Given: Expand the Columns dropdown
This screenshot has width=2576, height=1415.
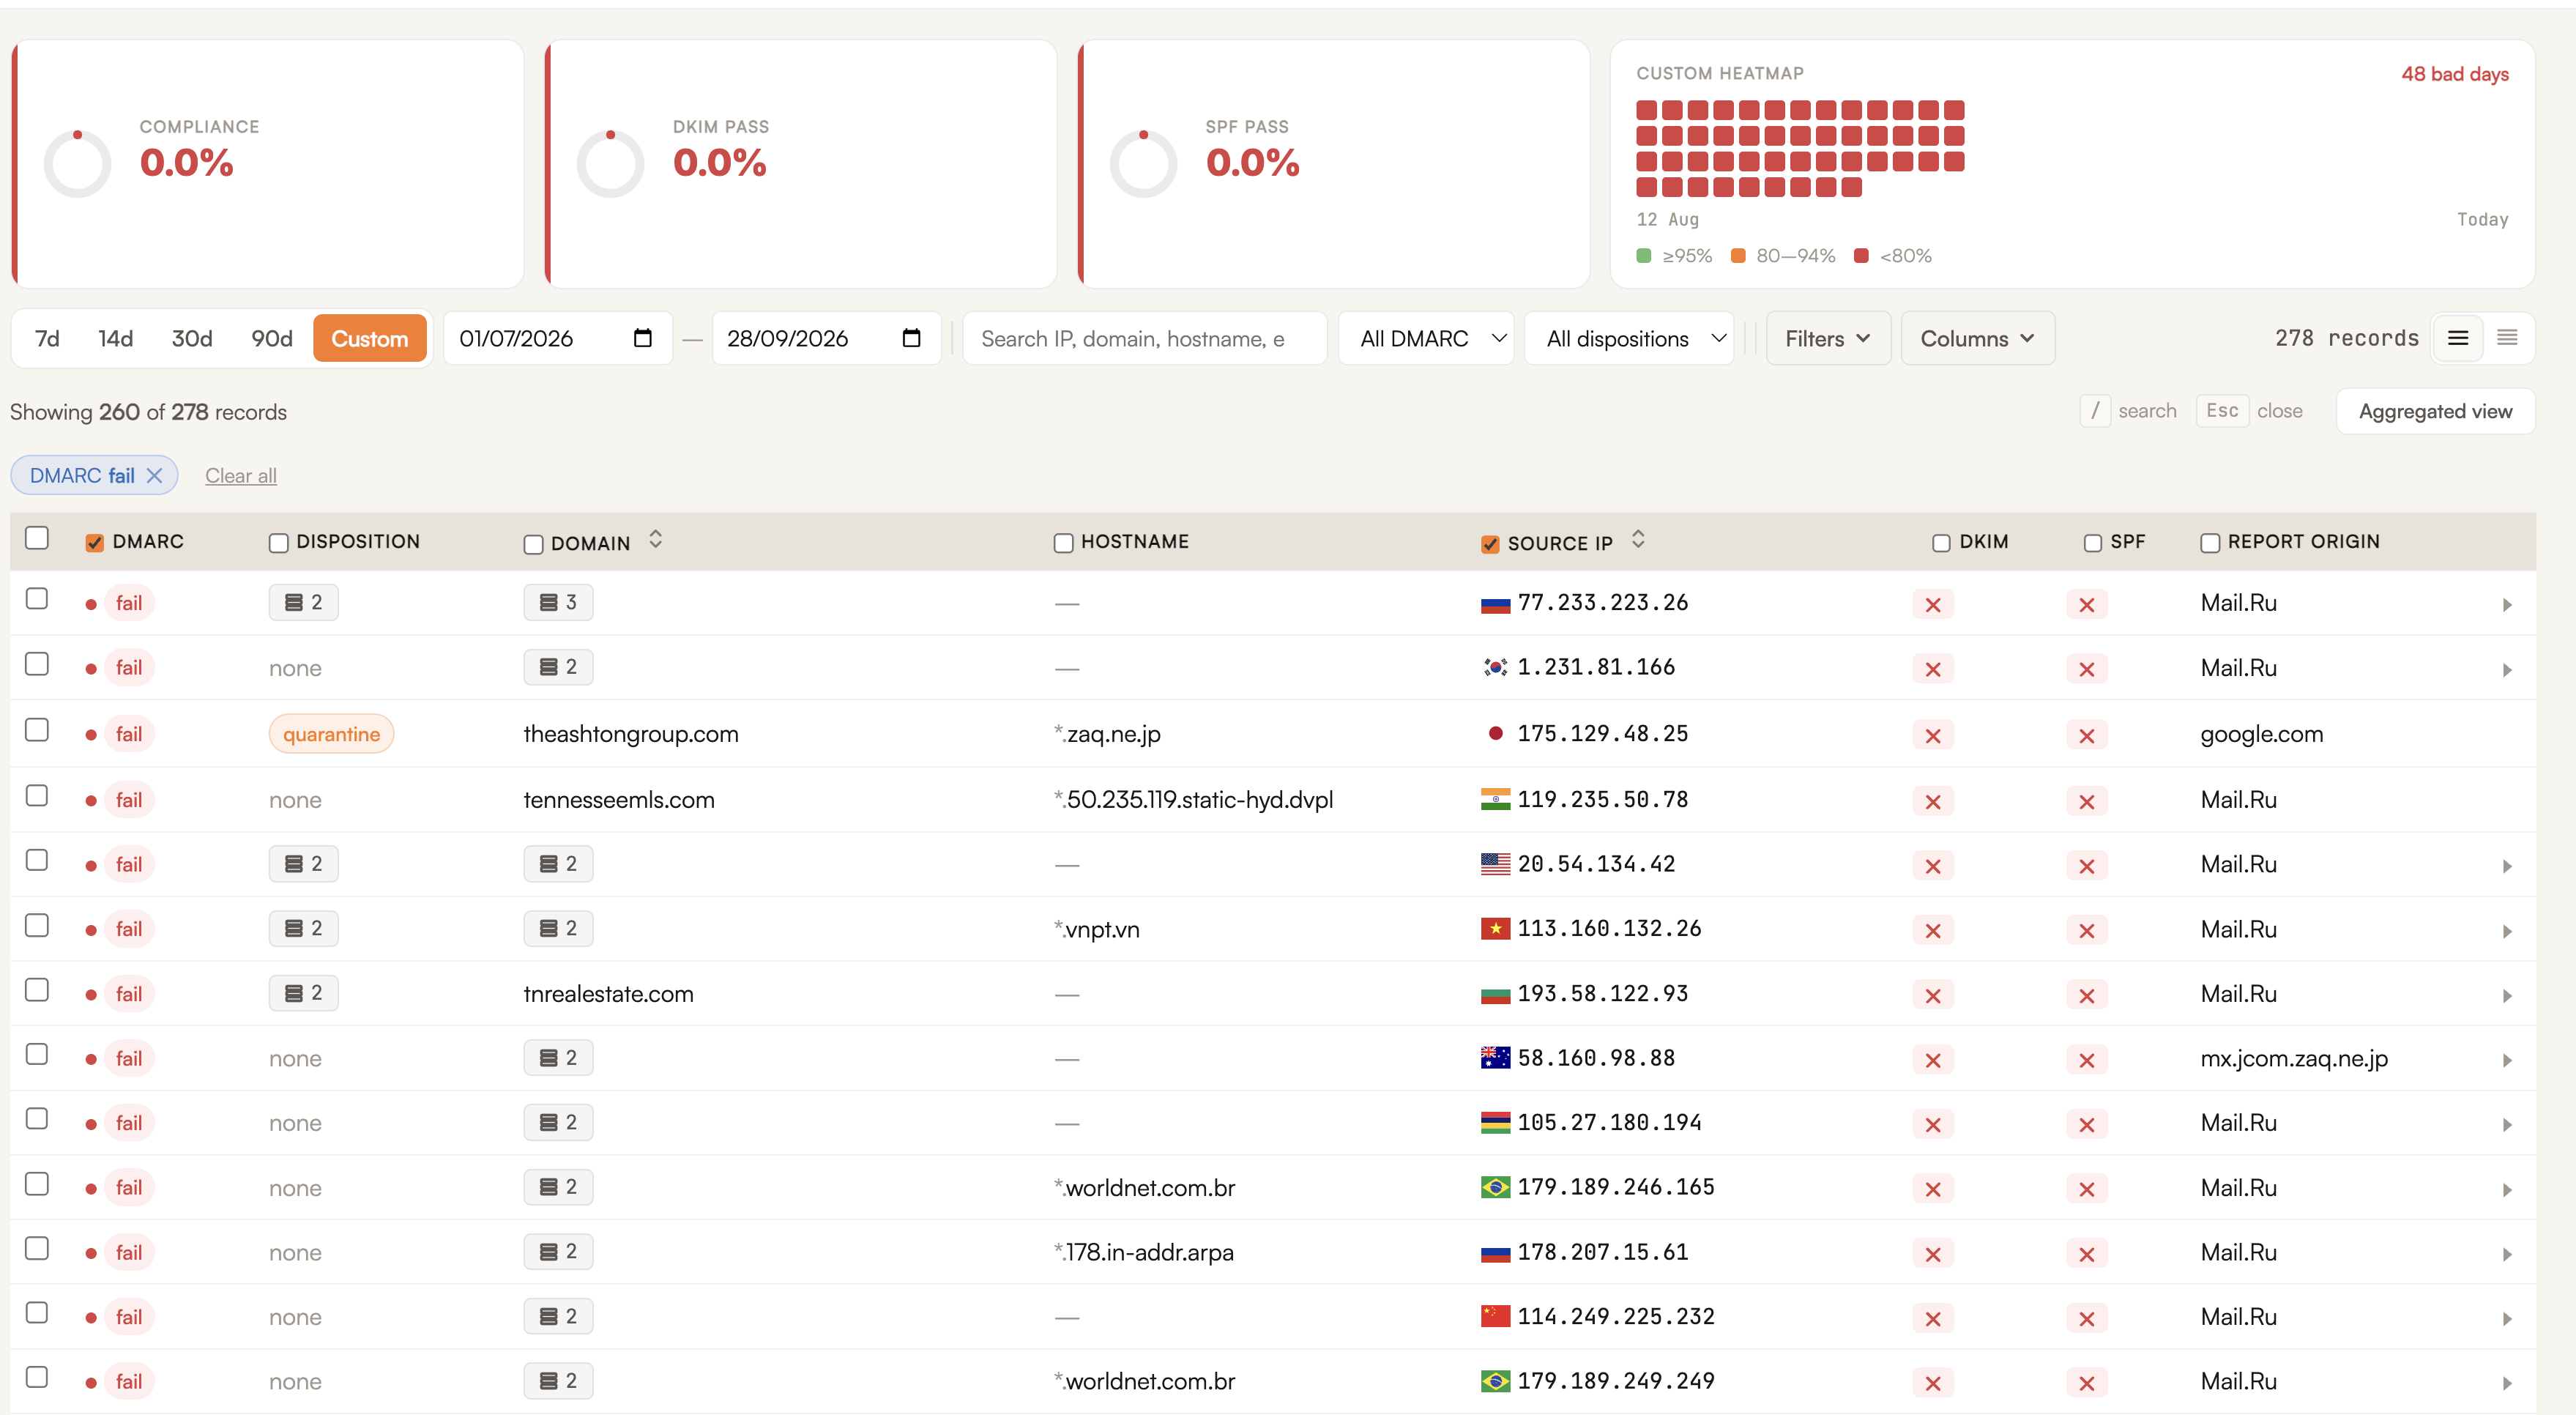Looking at the screenshot, I should (1977, 338).
